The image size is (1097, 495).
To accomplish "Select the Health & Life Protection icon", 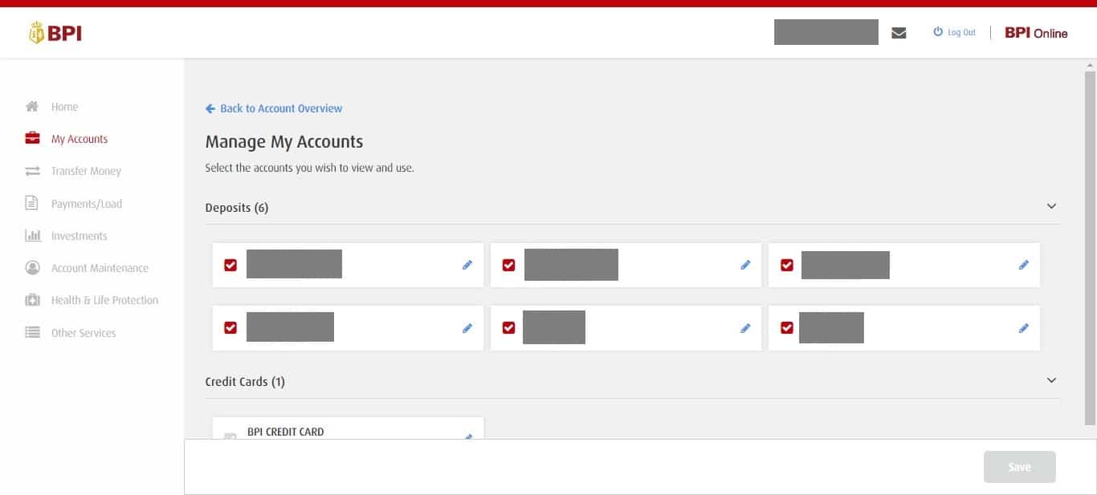I will (x=32, y=299).
